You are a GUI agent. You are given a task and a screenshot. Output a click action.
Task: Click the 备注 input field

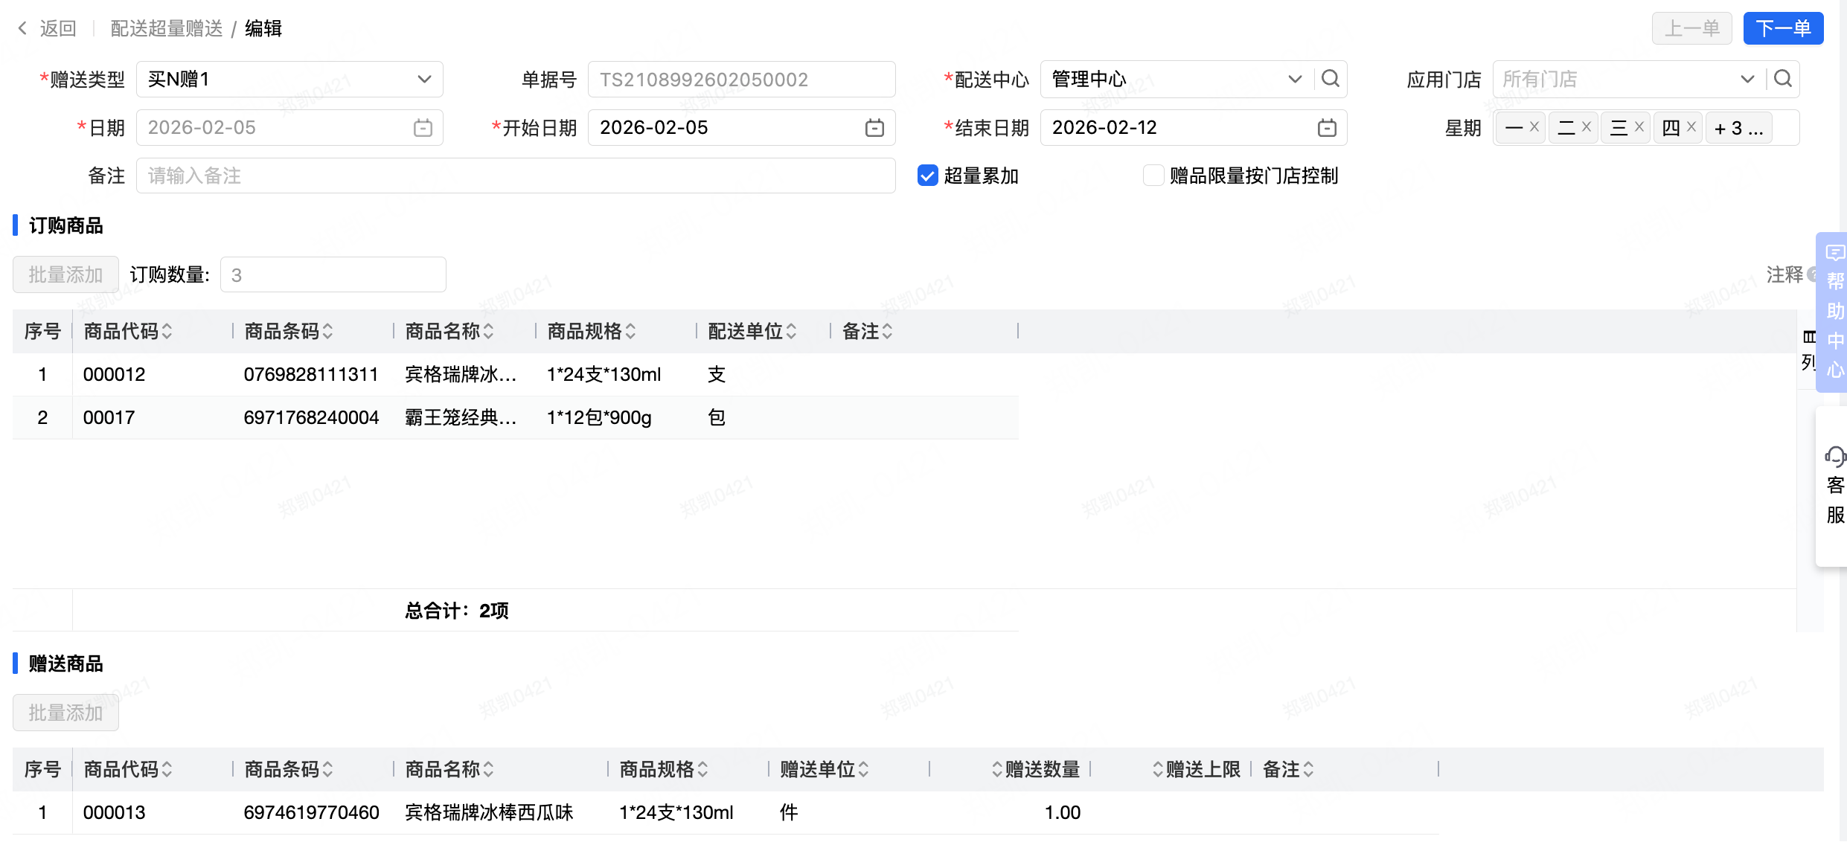pyautogui.click(x=515, y=176)
